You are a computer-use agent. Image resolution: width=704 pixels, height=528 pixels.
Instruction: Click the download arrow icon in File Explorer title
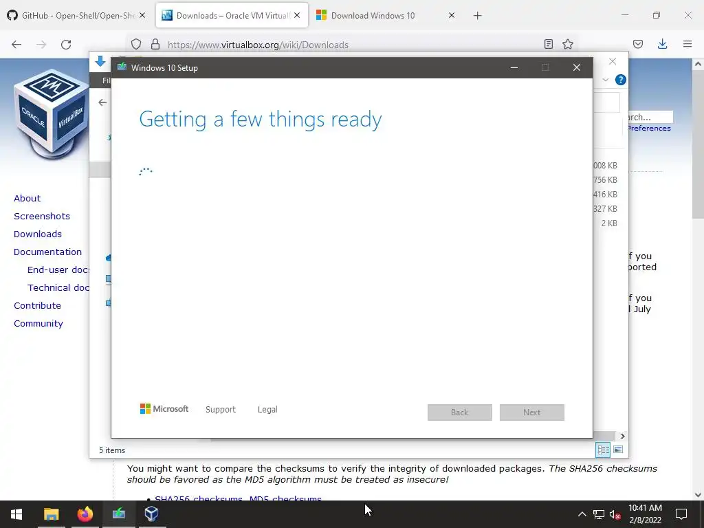click(100, 61)
